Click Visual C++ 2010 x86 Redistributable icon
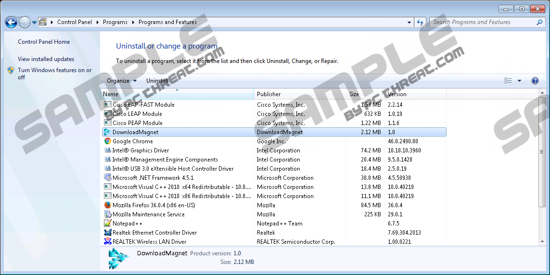Screen dimensions: 550x275 [x=108, y=196]
